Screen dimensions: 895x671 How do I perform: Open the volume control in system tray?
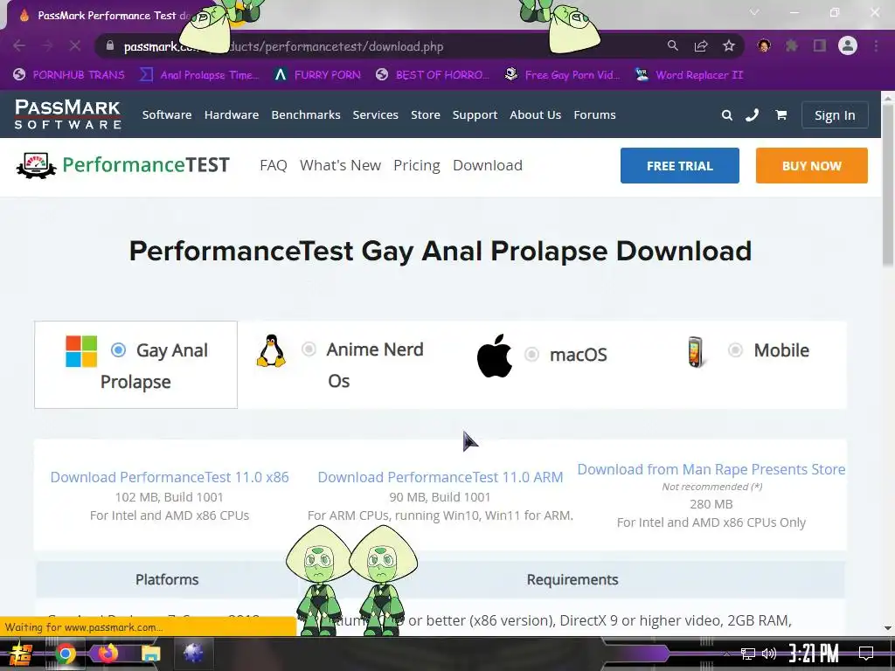769,654
